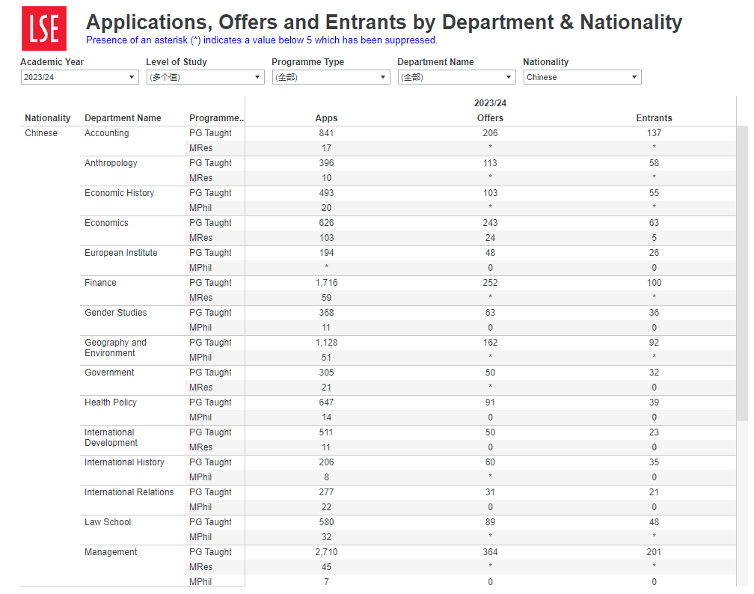The height and width of the screenshot is (594, 754).
Task: Select the Management department row
Action: pyautogui.click(x=111, y=551)
